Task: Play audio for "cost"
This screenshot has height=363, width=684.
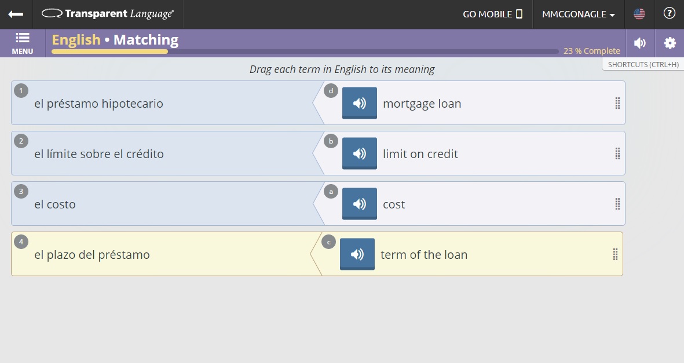Action: [x=359, y=204]
